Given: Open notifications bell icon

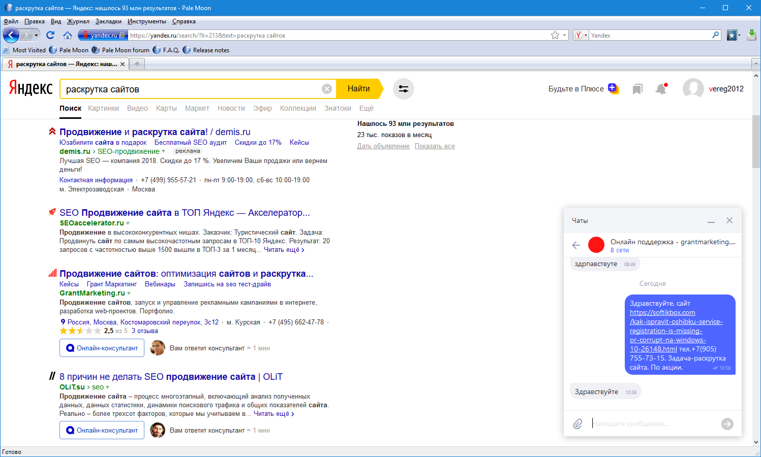Looking at the screenshot, I should coord(661,89).
